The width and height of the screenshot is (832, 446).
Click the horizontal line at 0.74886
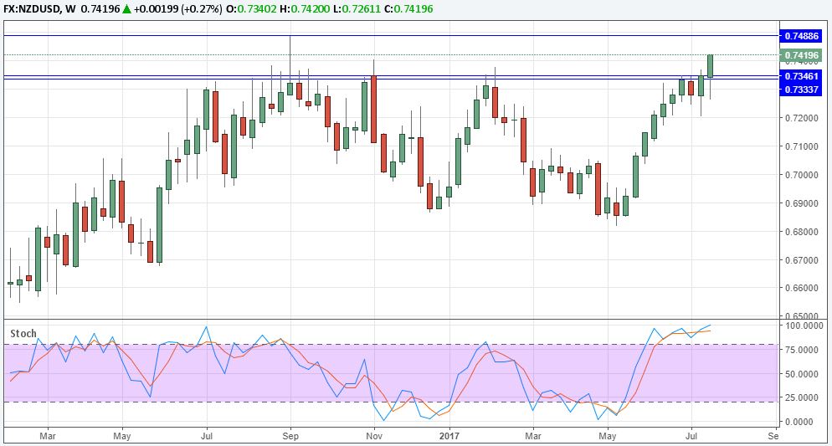point(391,35)
